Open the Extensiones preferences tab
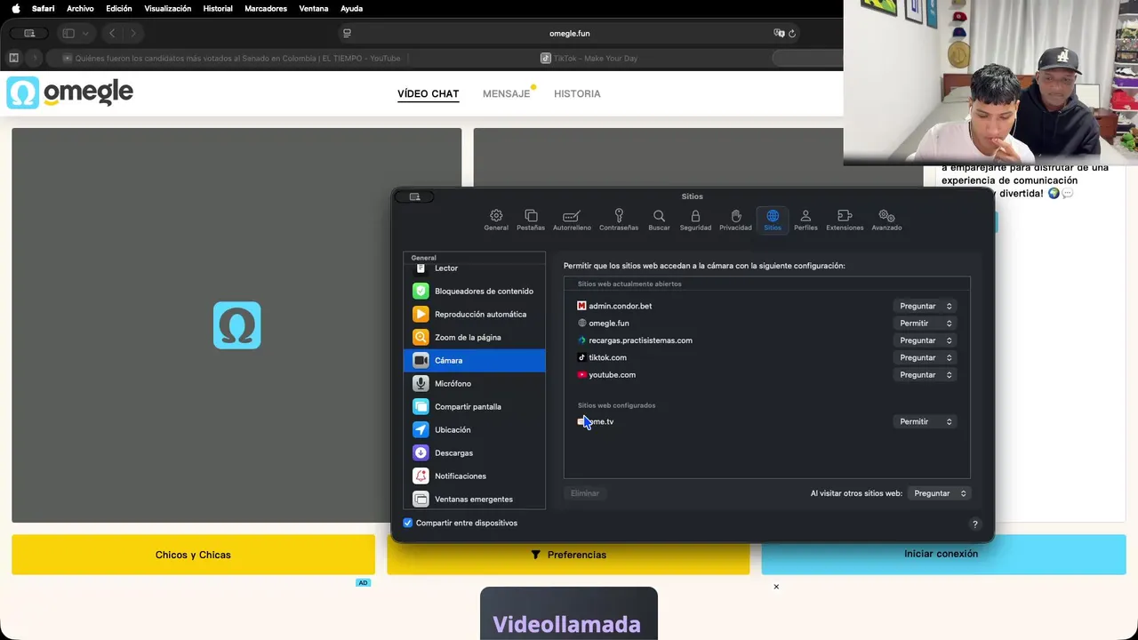Viewport: 1138px width, 640px height. click(x=845, y=220)
